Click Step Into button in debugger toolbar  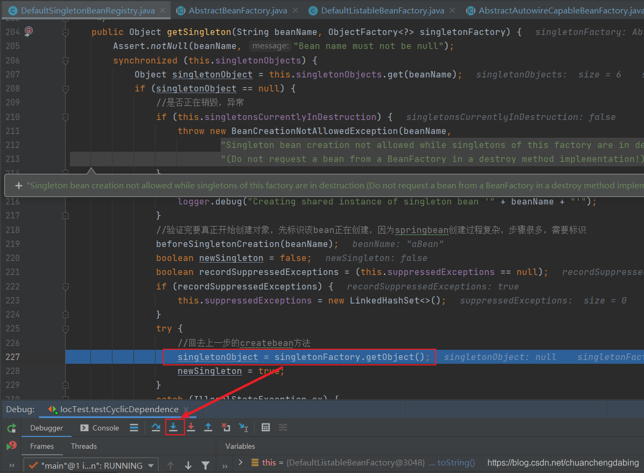(173, 427)
